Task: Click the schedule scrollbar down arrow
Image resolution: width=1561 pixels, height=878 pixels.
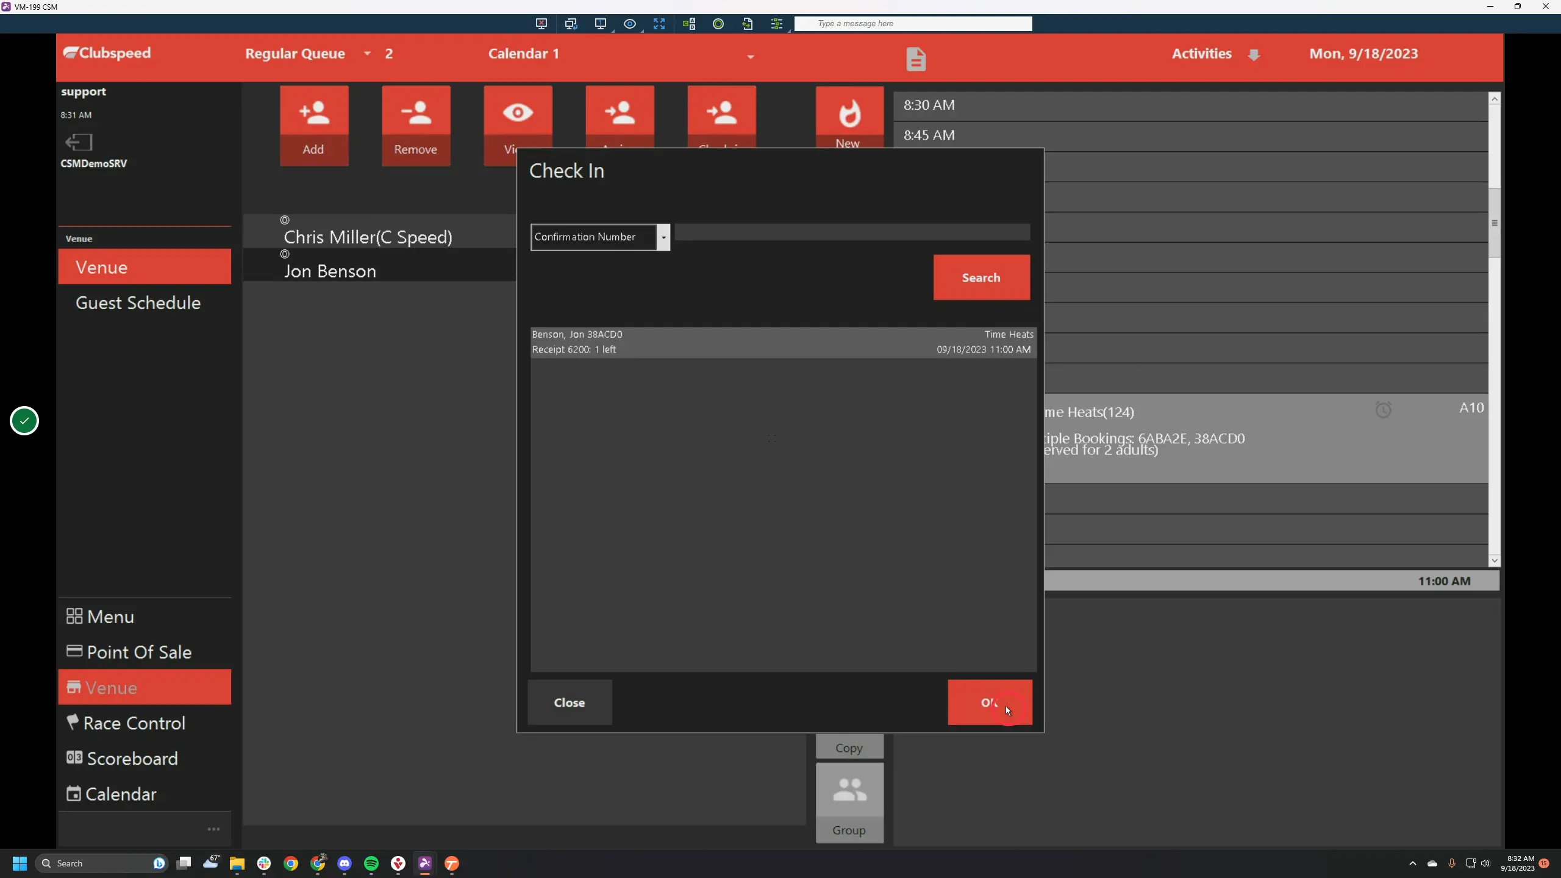Action: pyautogui.click(x=1494, y=560)
